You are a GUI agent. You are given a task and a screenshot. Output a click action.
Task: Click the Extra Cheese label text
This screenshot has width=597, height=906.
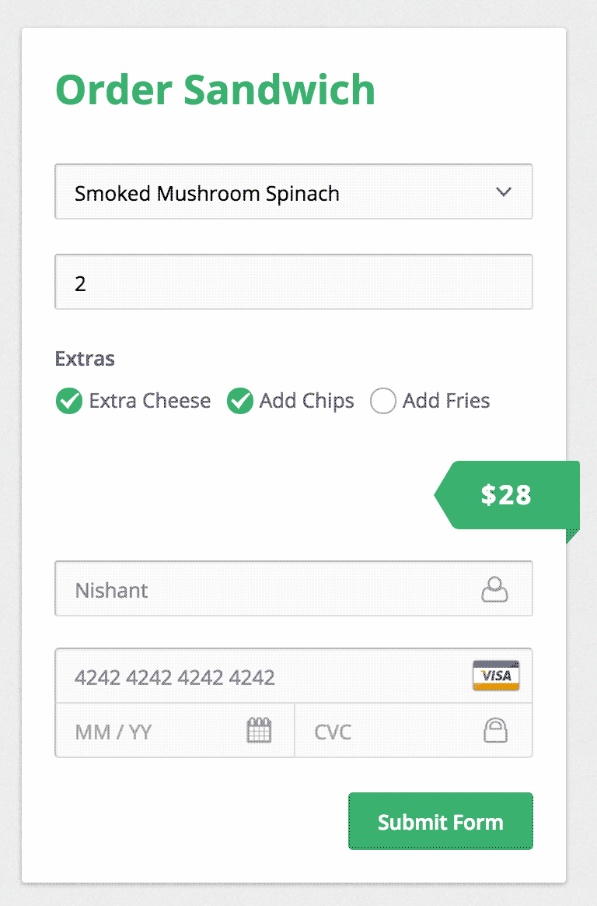pyautogui.click(x=150, y=400)
